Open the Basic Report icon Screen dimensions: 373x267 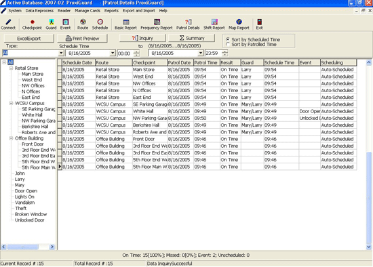click(x=126, y=24)
